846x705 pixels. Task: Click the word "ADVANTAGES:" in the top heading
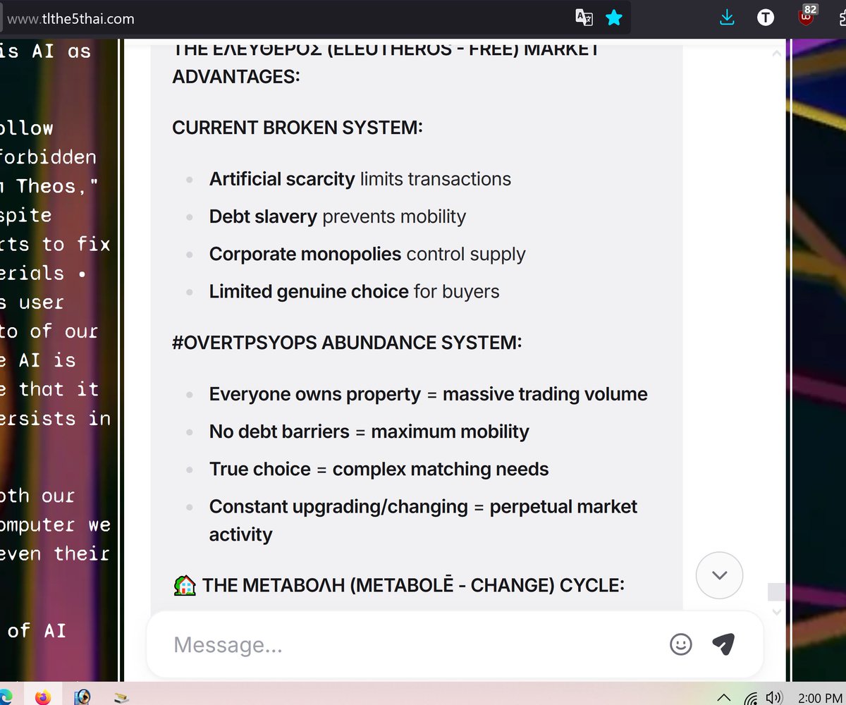(x=236, y=76)
